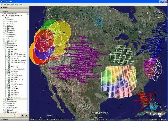Click the Houston folder icon
The height and width of the screenshot is (121, 168).
(8, 37)
